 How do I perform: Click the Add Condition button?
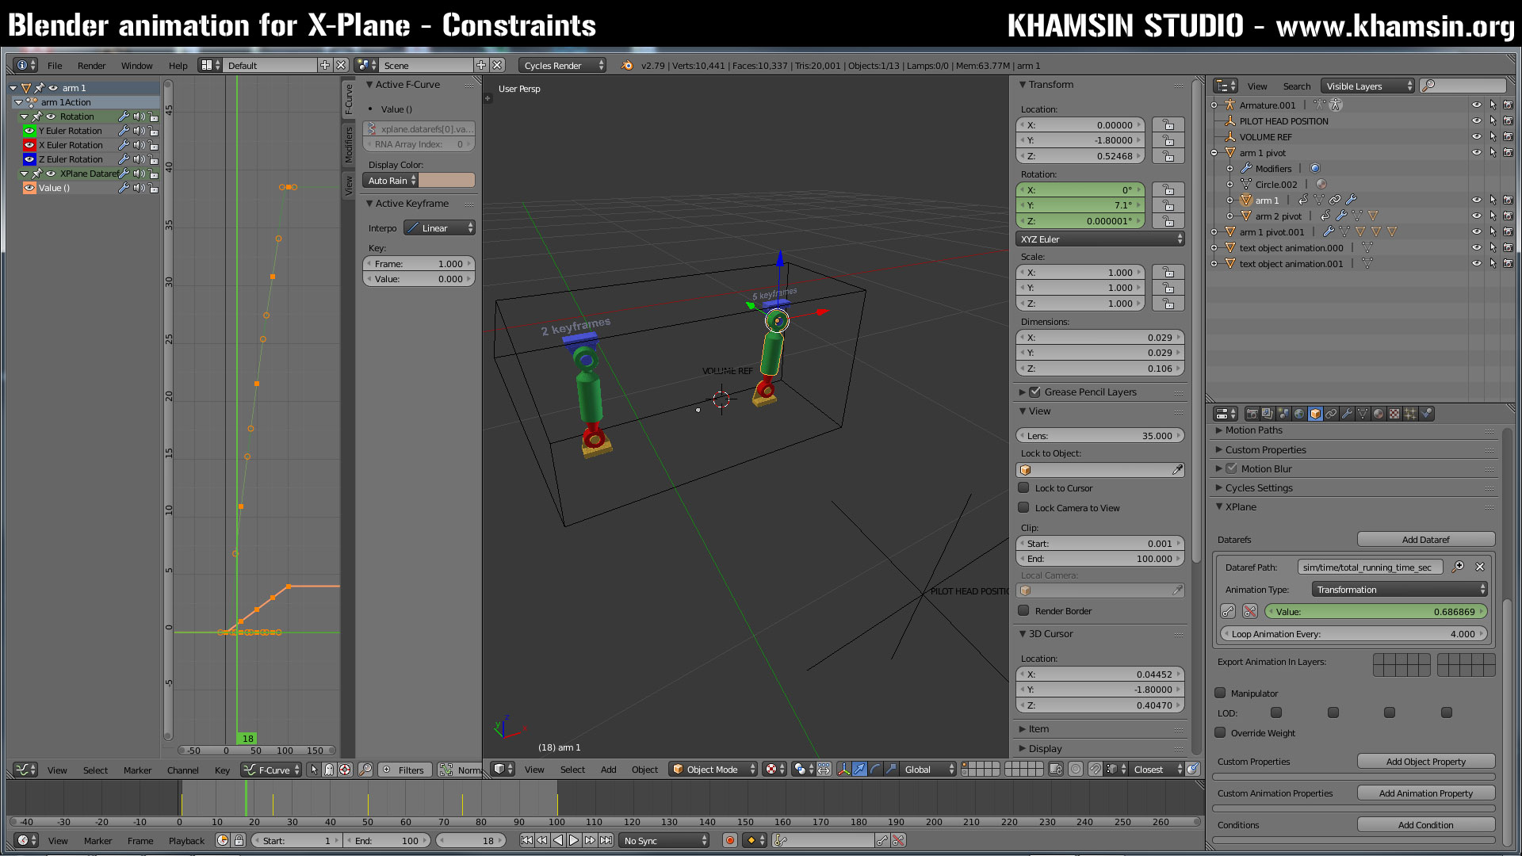1425,825
